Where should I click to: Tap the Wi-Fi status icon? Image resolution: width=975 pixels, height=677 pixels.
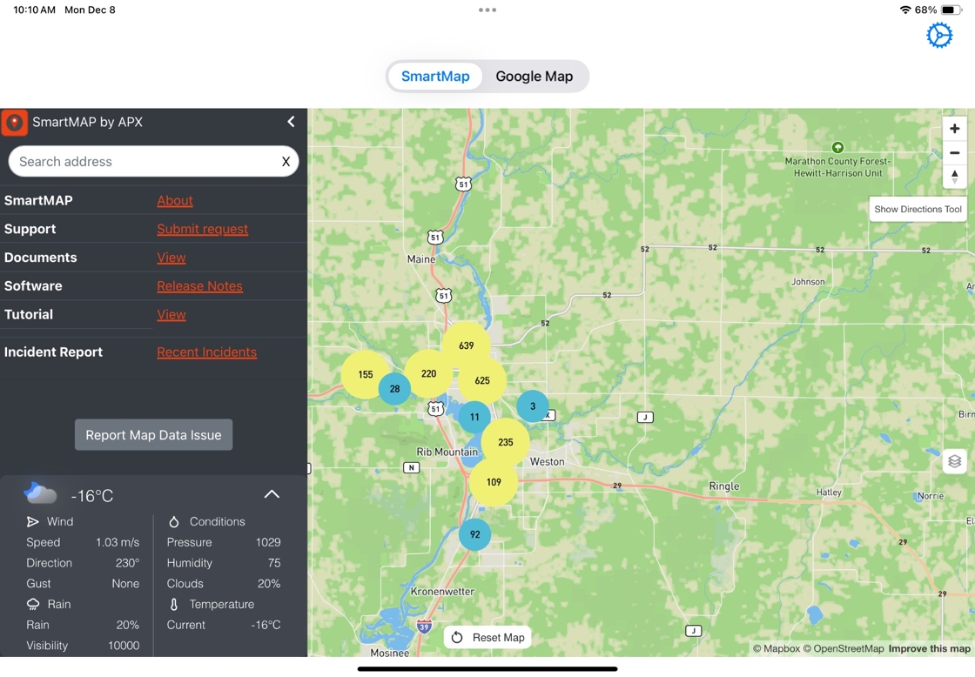[x=905, y=10]
